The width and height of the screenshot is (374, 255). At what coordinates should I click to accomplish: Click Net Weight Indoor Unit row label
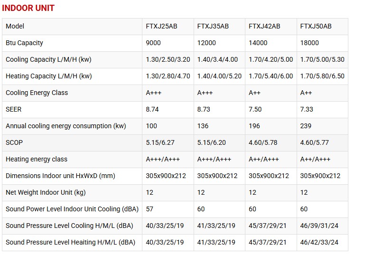(46, 192)
